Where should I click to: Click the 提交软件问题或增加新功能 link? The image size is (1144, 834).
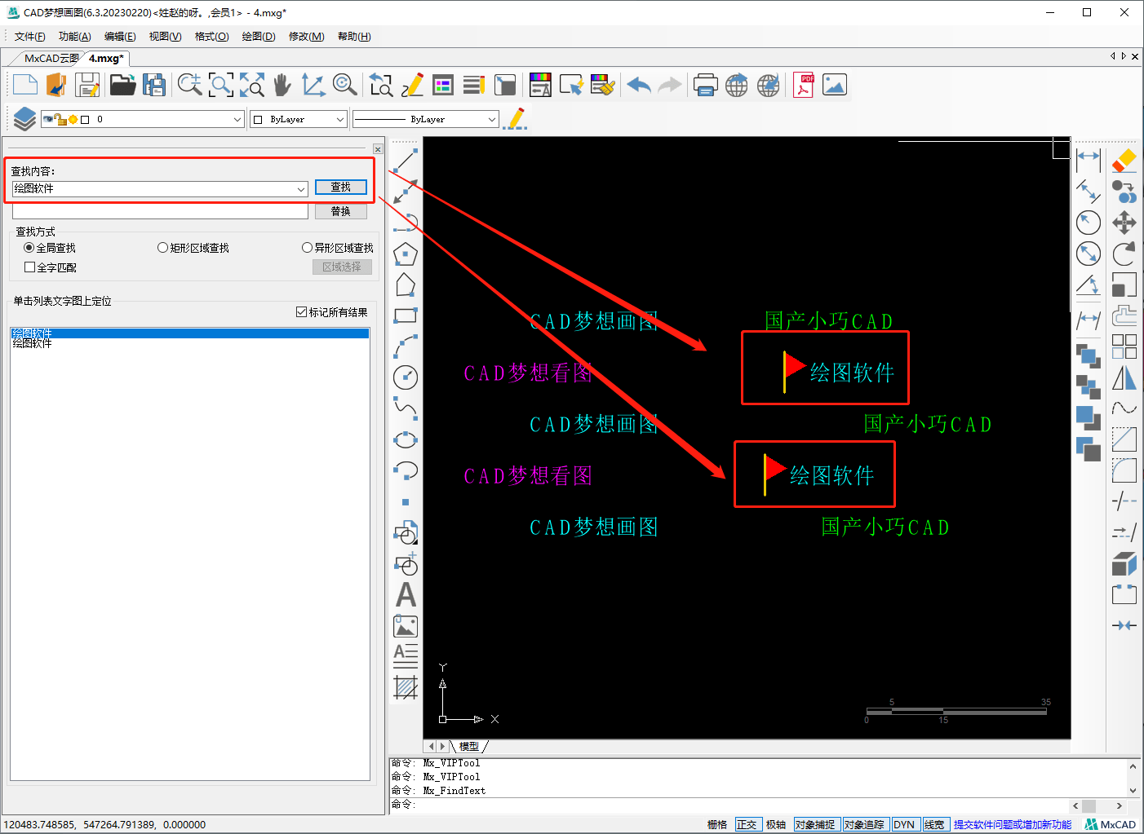1013,825
